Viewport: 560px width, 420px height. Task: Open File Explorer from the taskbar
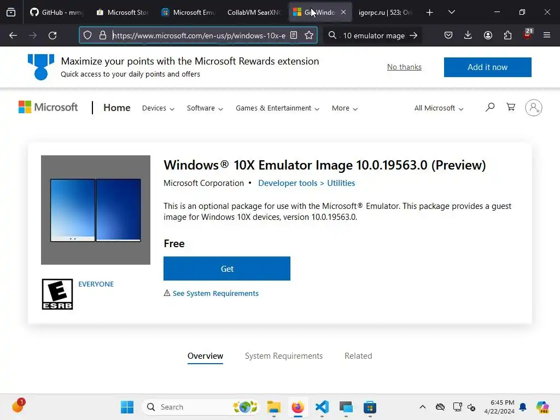click(x=274, y=407)
